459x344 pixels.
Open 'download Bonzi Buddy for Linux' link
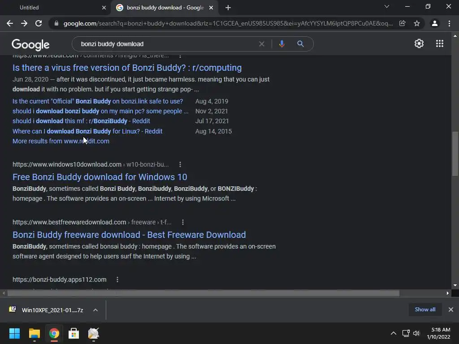click(x=87, y=131)
